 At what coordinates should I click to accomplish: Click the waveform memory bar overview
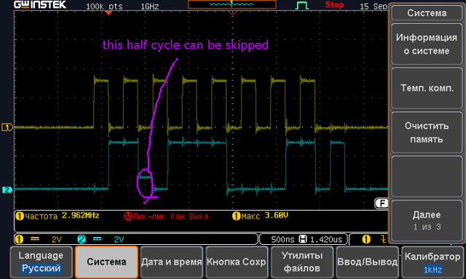point(232,4)
